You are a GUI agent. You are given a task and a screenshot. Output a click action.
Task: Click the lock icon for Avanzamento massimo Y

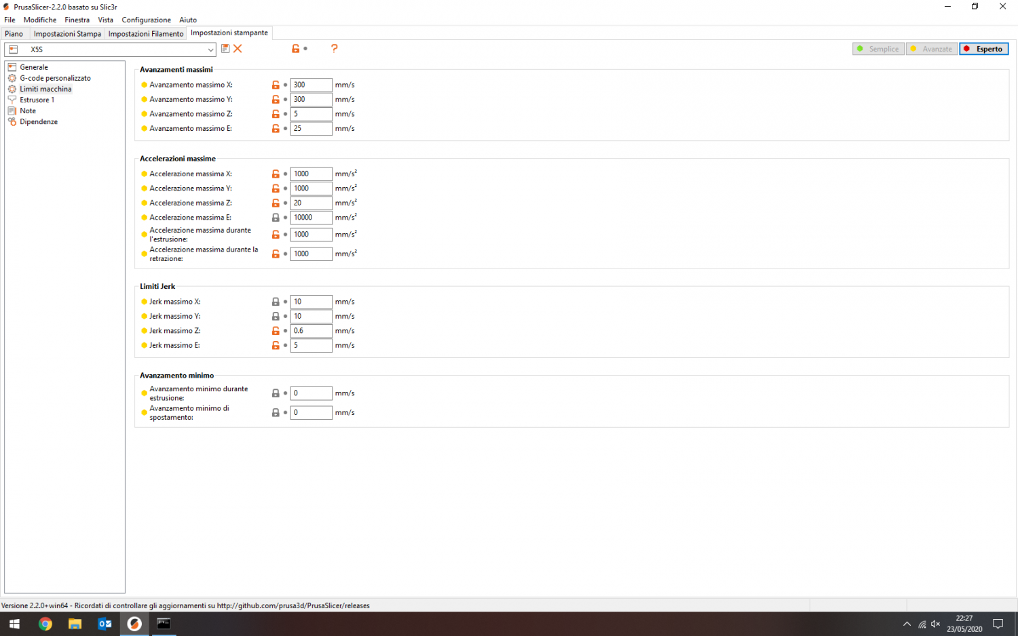(x=276, y=100)
